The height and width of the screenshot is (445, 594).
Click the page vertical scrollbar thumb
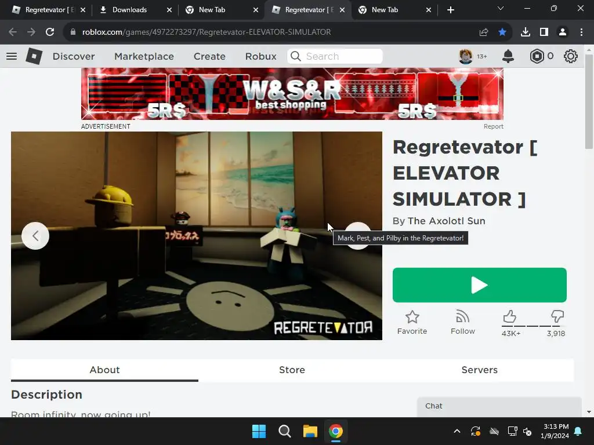[x=589, y=101]
